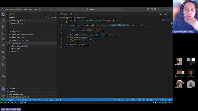The height and width of the screenshot is (111, 198).
Task: Open the Go menu
Action: 31,10
